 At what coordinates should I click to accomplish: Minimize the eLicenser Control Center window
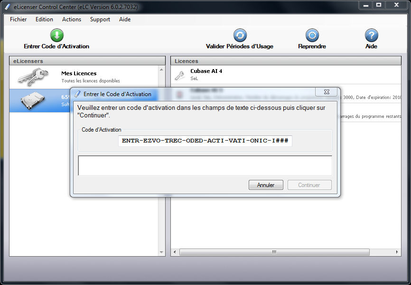point(366,5)
